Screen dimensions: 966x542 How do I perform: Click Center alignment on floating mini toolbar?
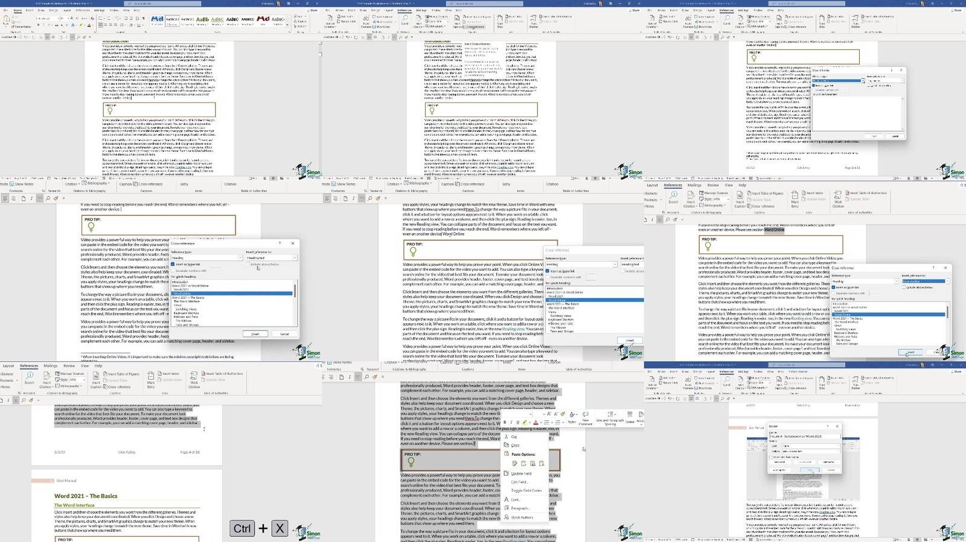click(629, 417)
